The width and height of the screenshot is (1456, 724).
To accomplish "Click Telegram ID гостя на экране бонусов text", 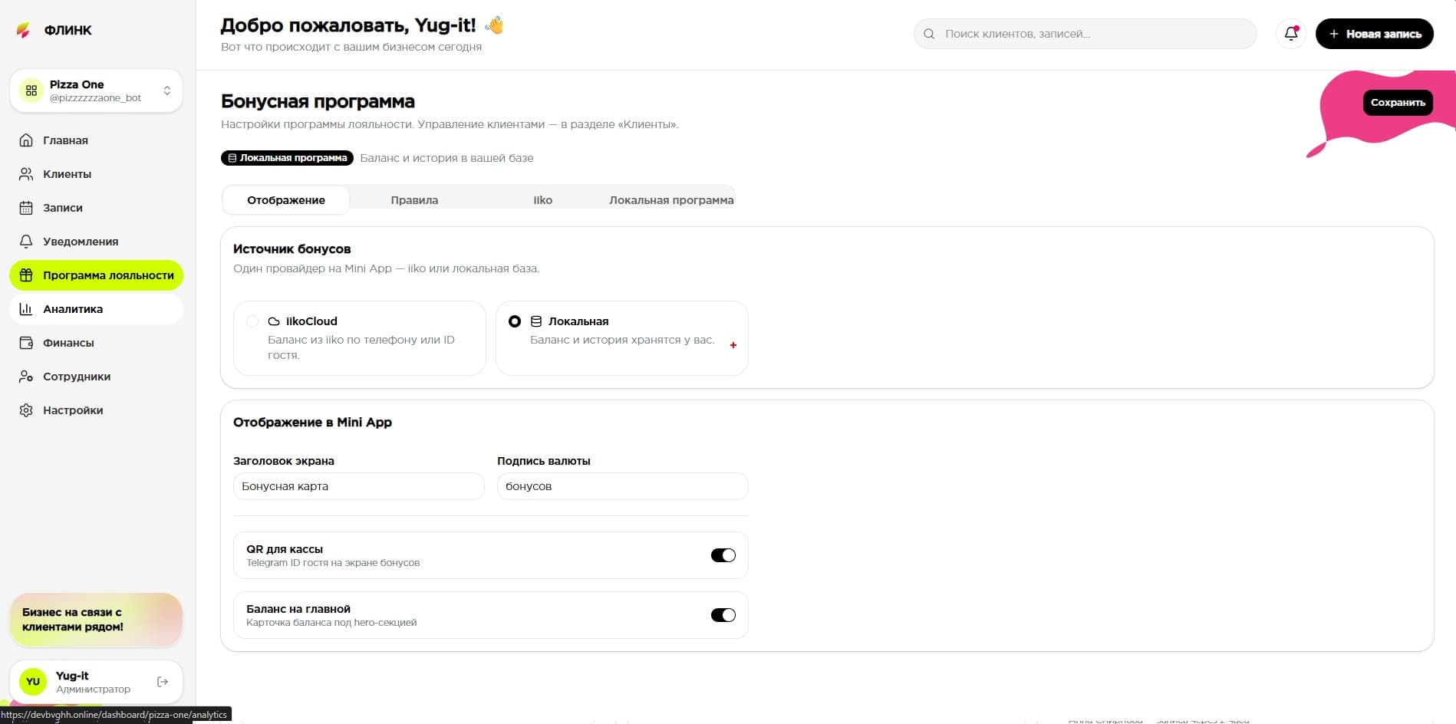I will pyautogui.click(x=333, y=563).
